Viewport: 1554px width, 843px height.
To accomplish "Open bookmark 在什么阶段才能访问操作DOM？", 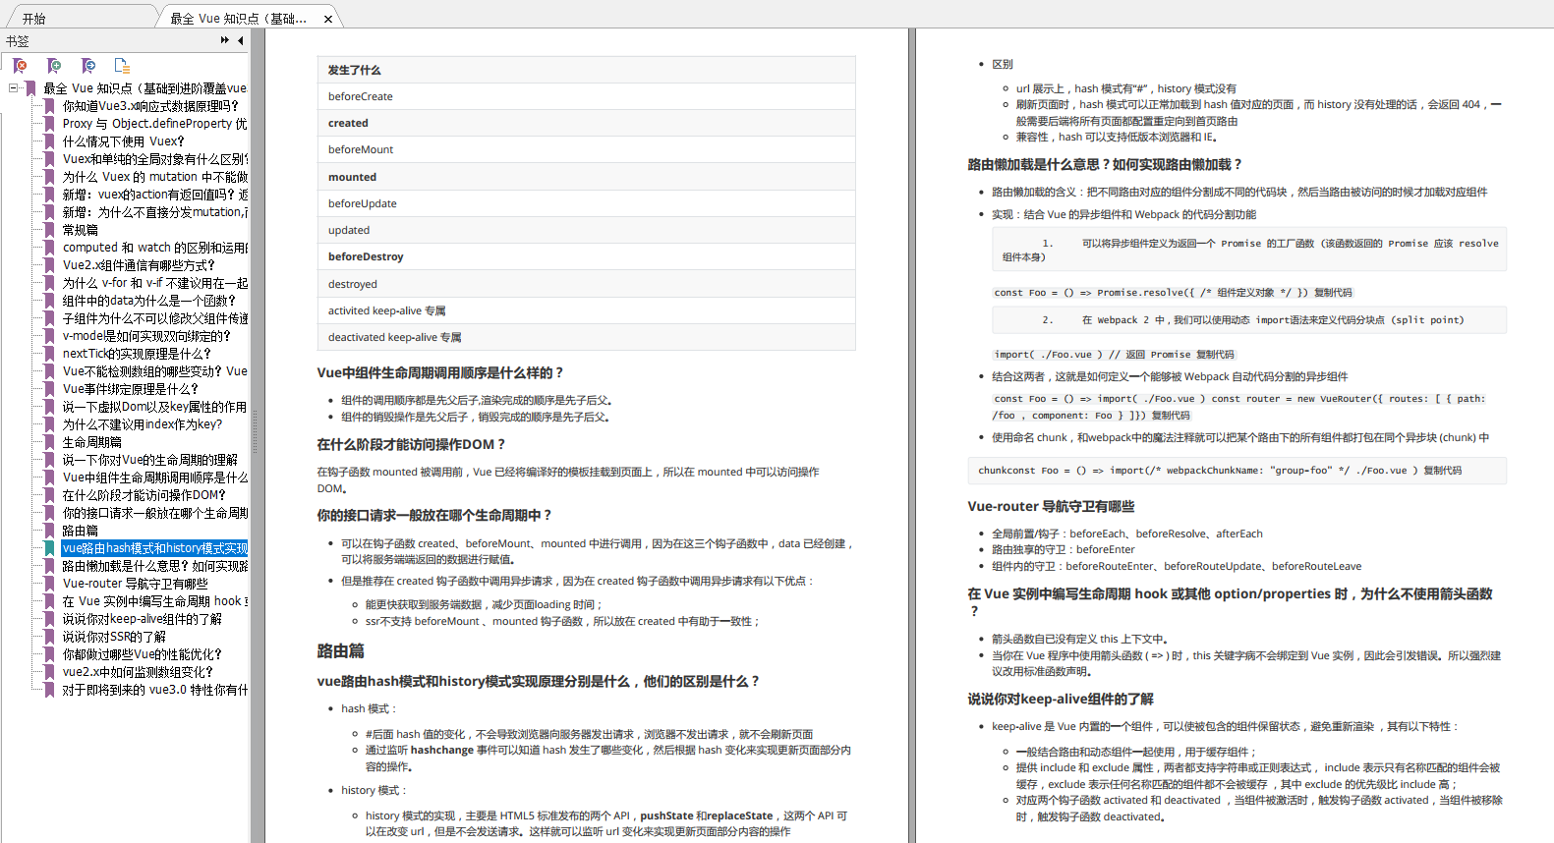I will [x=144, y=495].
